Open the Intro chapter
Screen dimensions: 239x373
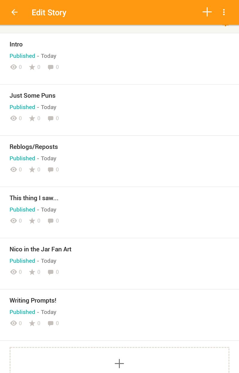click(x=119, y=59)
